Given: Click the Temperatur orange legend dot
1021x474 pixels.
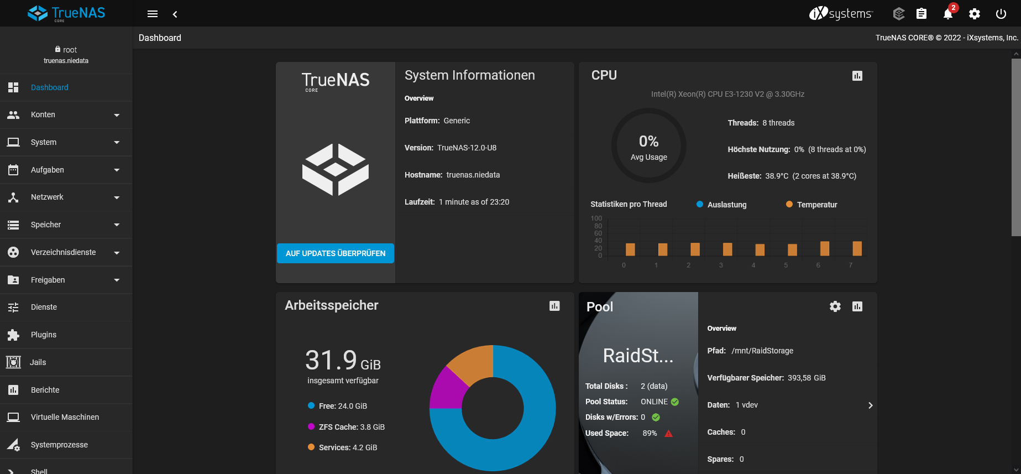Looking at the screenshot, I should 789,204.
